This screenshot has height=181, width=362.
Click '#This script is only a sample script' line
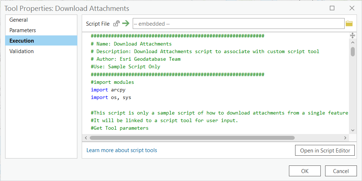[219, 113]
